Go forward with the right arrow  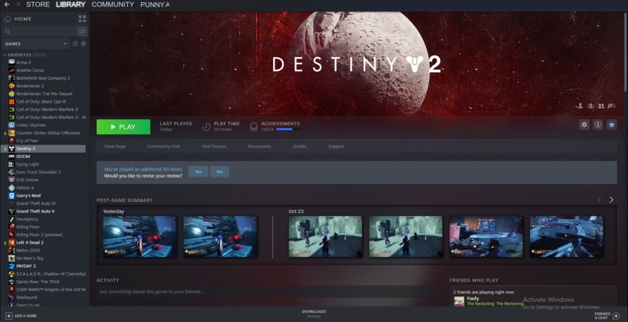coord(18,4)
